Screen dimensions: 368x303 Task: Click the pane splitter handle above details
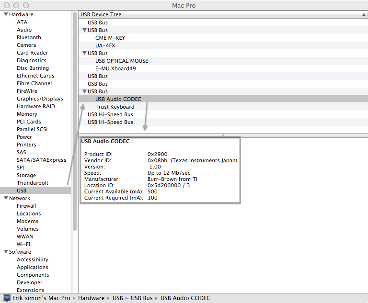coord(223,135)
